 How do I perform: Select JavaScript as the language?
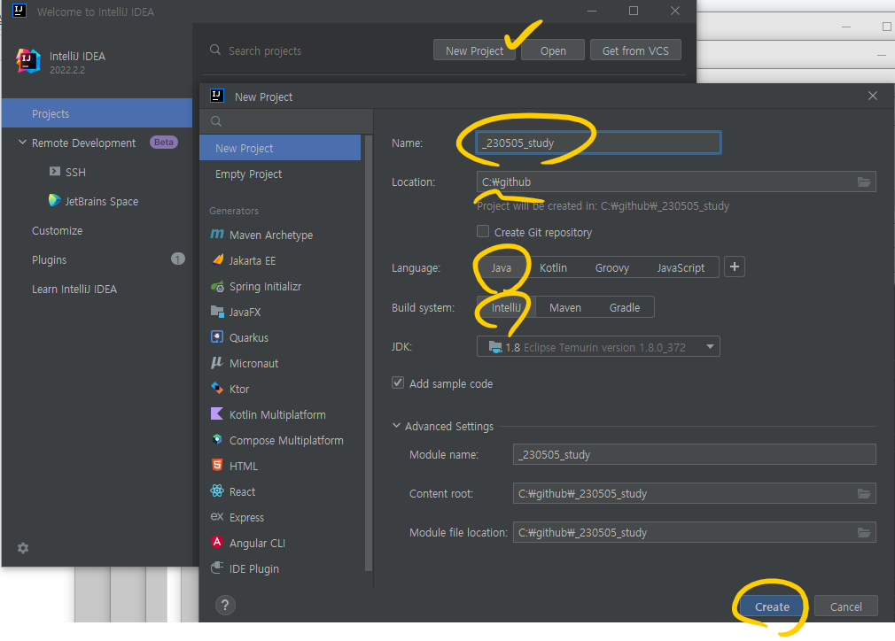tap(681, 267)
